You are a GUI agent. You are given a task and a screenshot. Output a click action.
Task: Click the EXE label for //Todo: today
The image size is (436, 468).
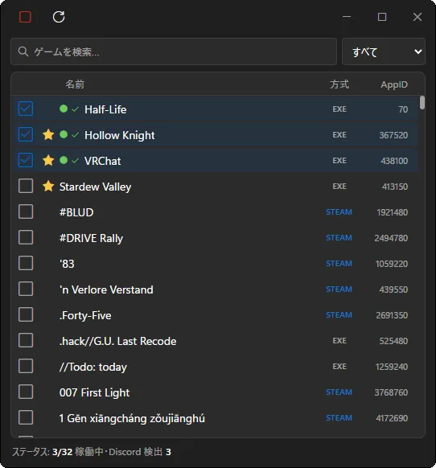pyautogui.click(x=339, y=367)
